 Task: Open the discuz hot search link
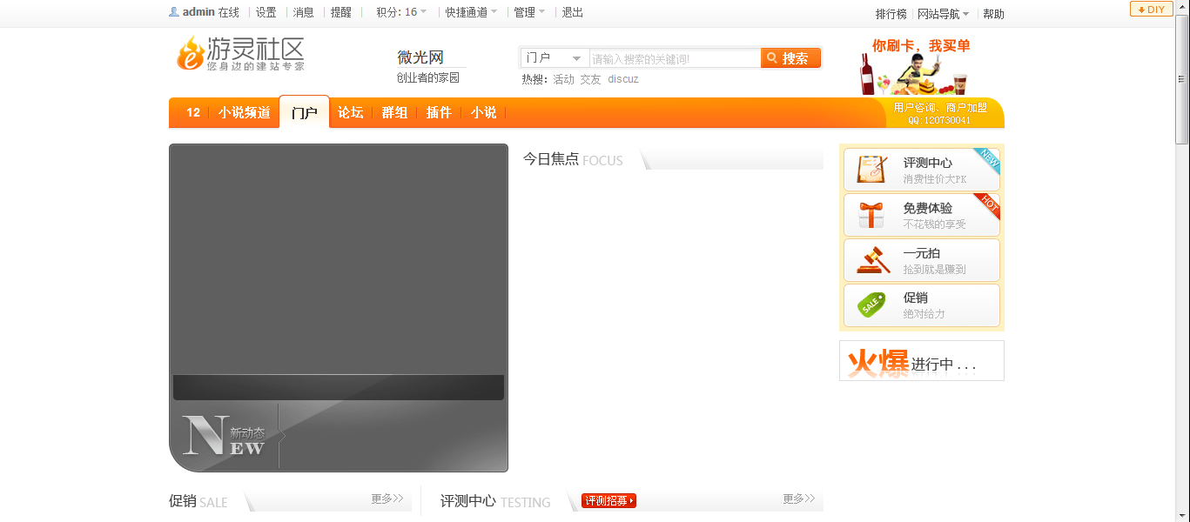point(622,79)
